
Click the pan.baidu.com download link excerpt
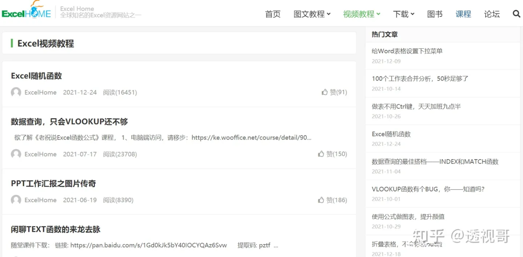144,245
